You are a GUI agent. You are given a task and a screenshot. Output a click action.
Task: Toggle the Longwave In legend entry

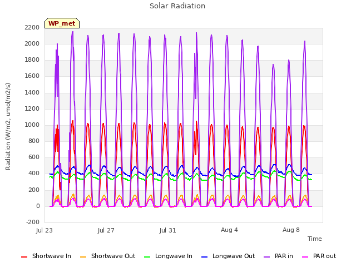168,256
